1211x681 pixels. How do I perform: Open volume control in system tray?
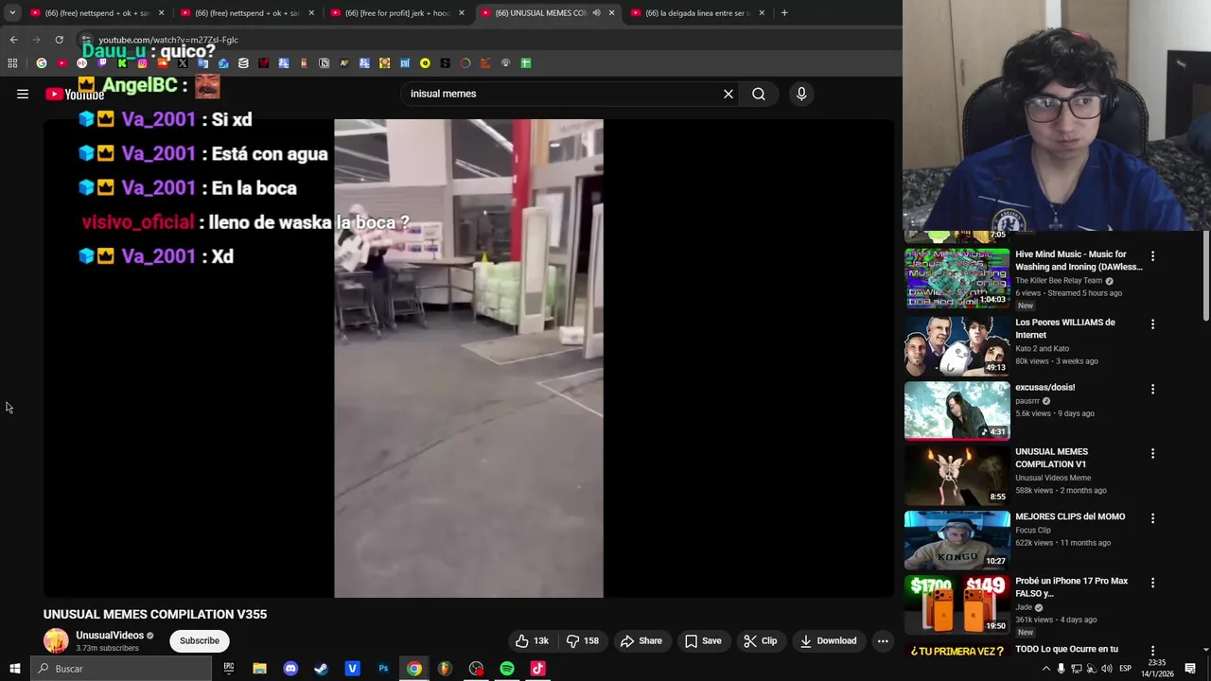(1107, 669)
